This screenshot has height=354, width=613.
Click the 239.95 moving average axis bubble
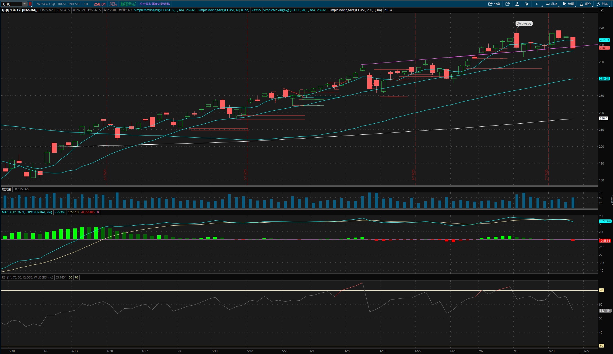click(x=604, y=79)
